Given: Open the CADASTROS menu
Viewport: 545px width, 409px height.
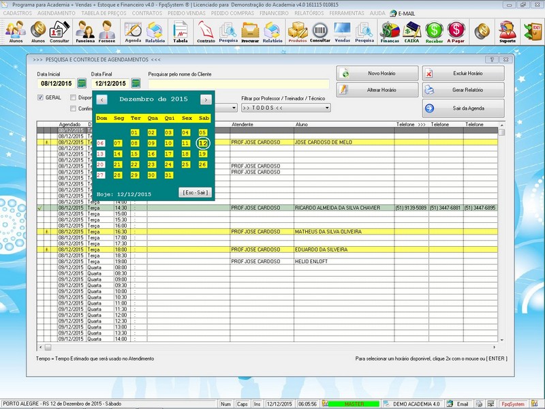Looking at the screenshot, I should click(18, 13).
